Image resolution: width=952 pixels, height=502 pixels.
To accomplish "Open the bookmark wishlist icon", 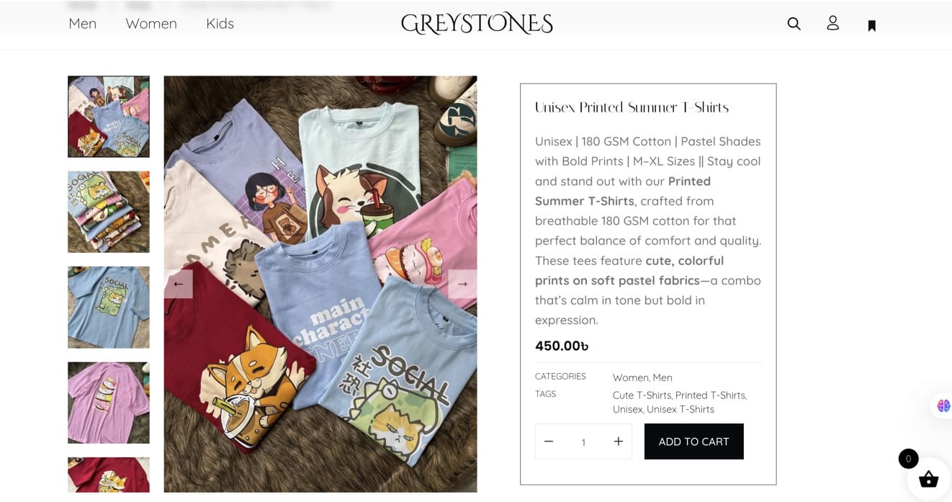I will point(871,26).
